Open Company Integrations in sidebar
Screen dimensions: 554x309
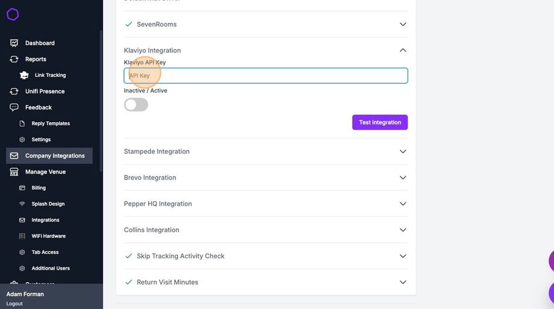(55, 156)
